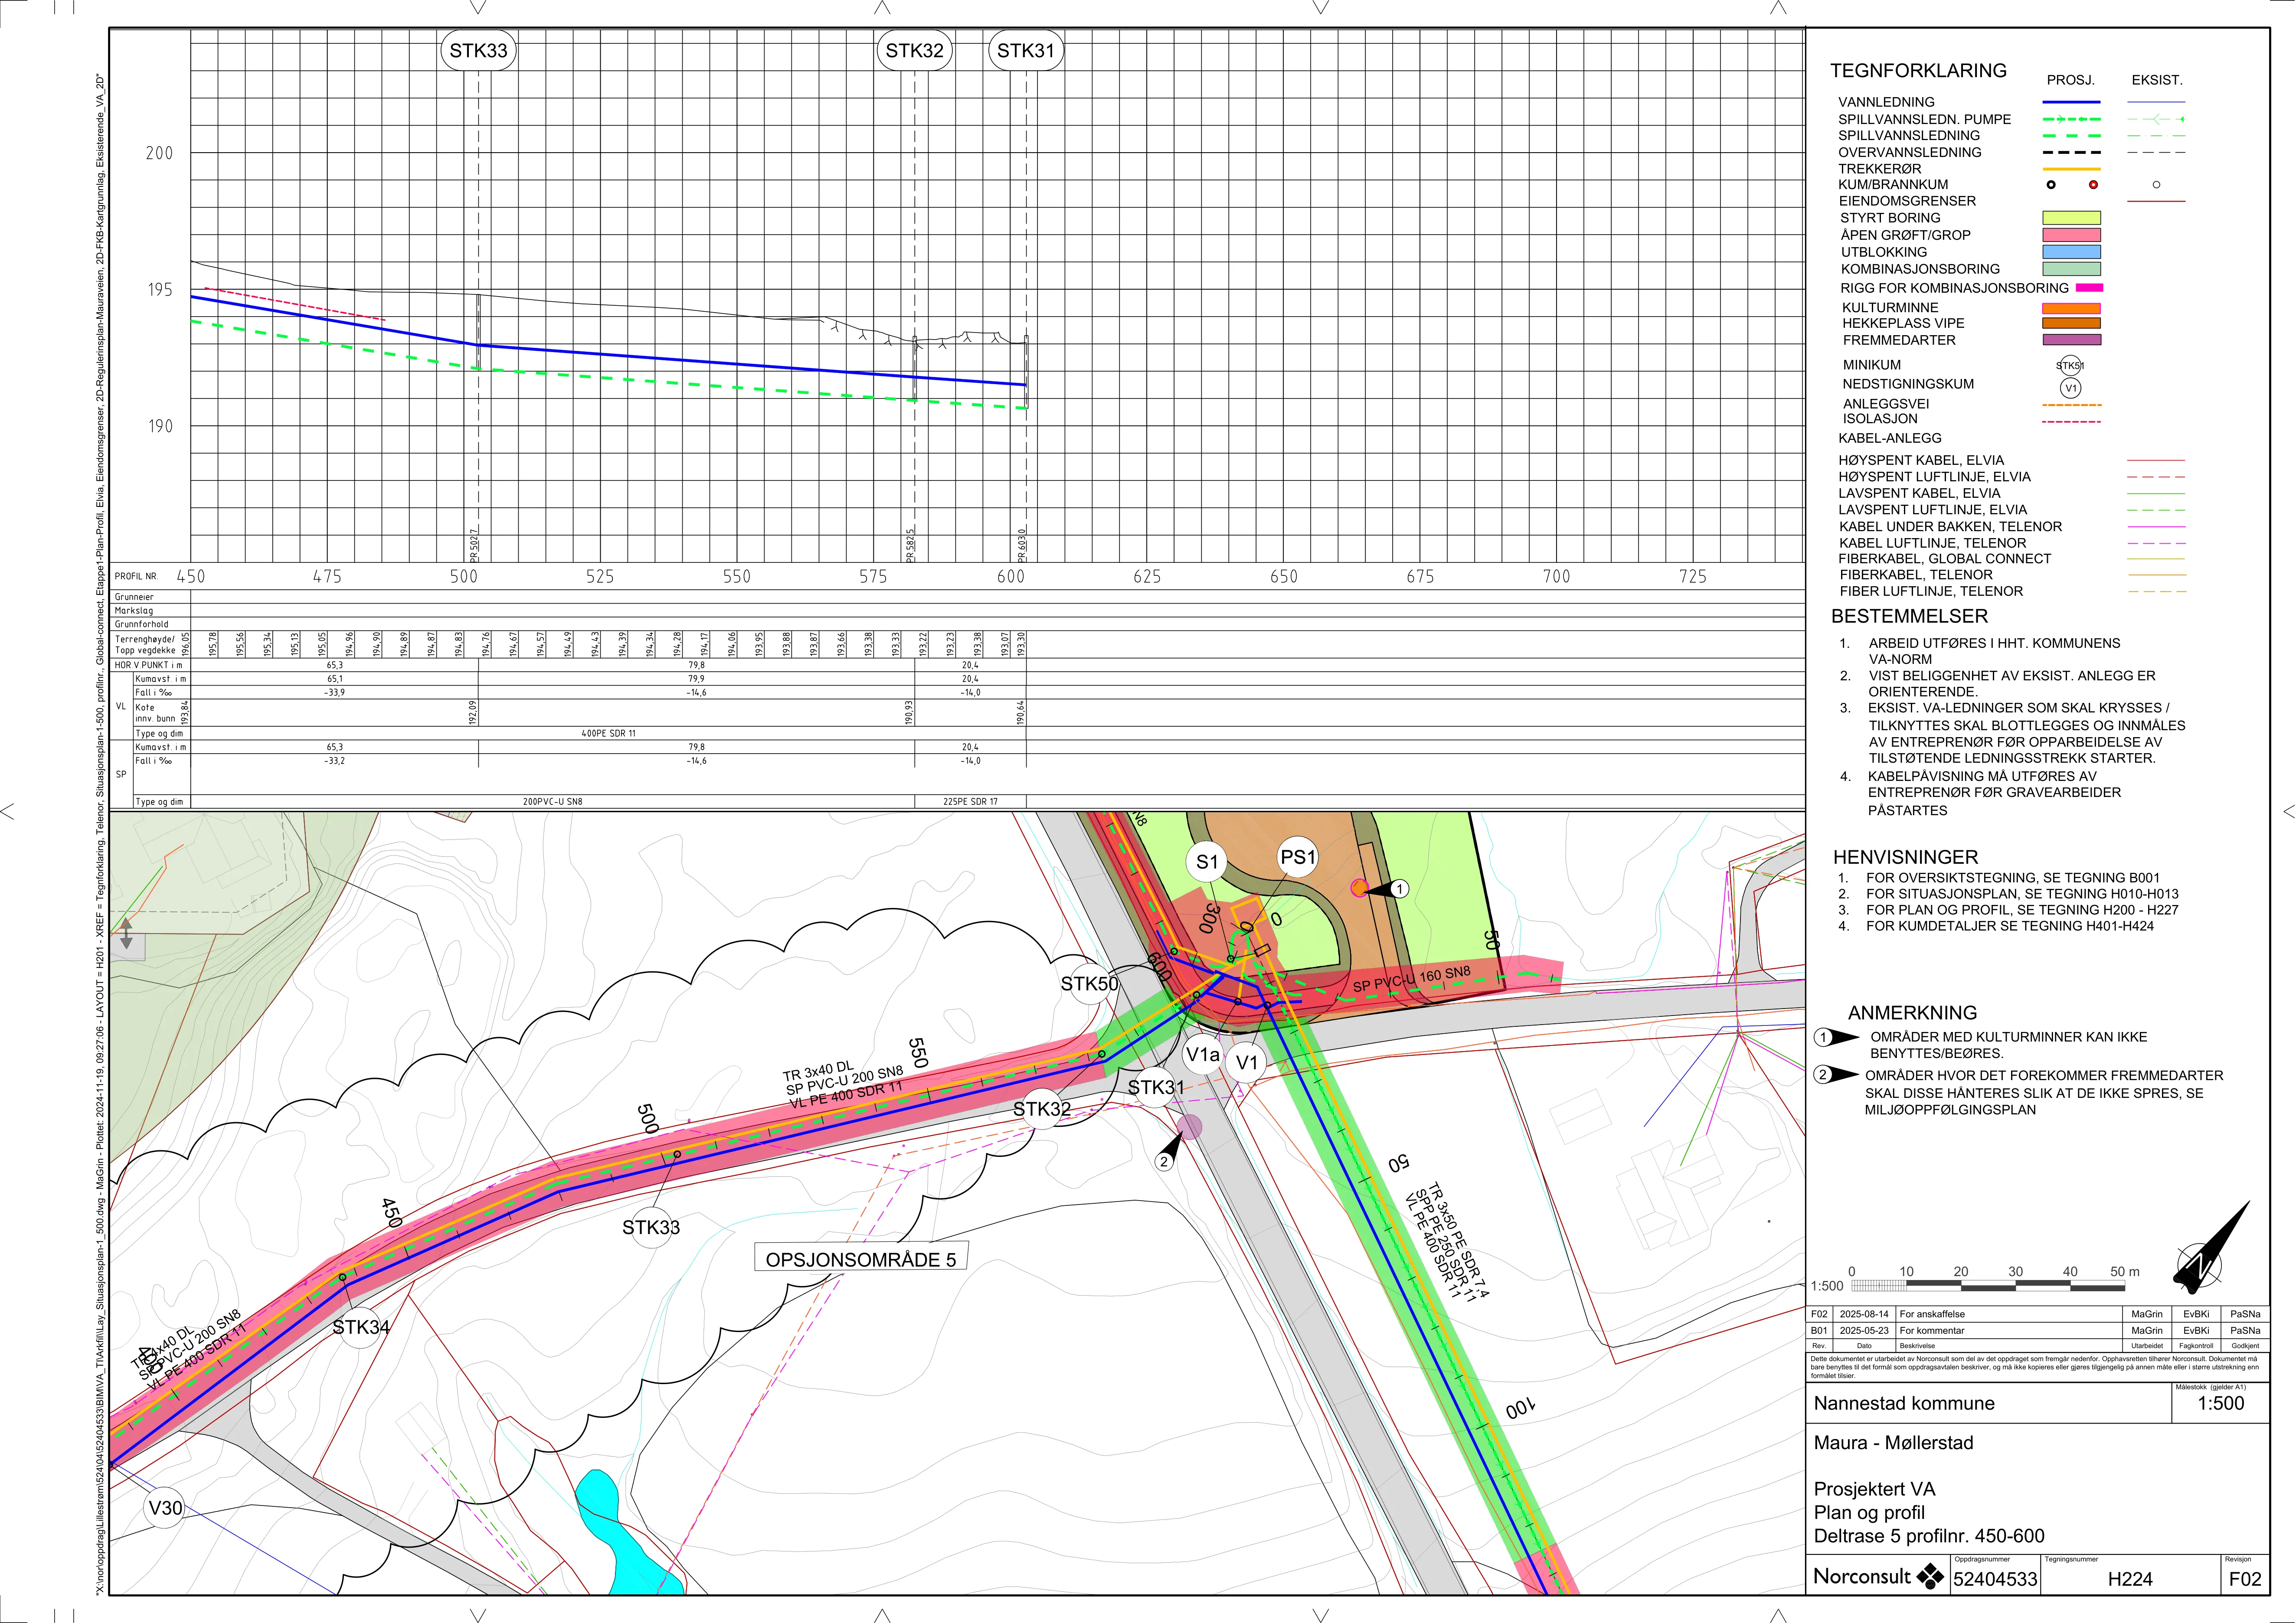Click the BESTEMMELSER heading
This screenshot has width=2296, height=1623.
click(1909, 616)
